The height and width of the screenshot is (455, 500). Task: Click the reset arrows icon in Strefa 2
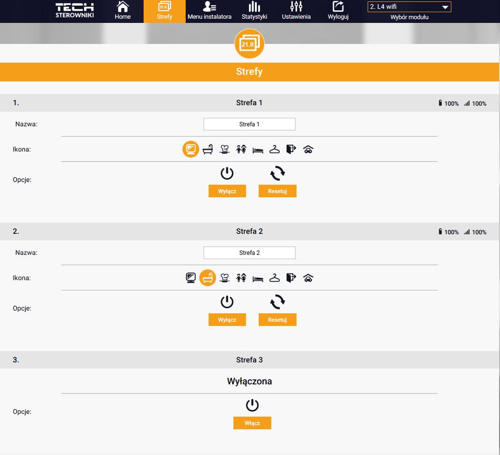(x=277, y=302)
